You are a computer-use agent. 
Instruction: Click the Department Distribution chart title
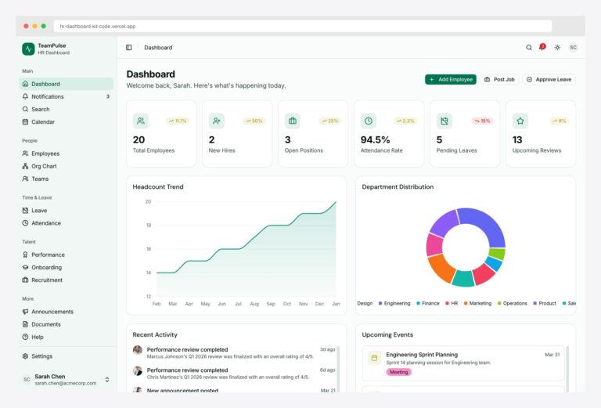click(x=398, y=187)
